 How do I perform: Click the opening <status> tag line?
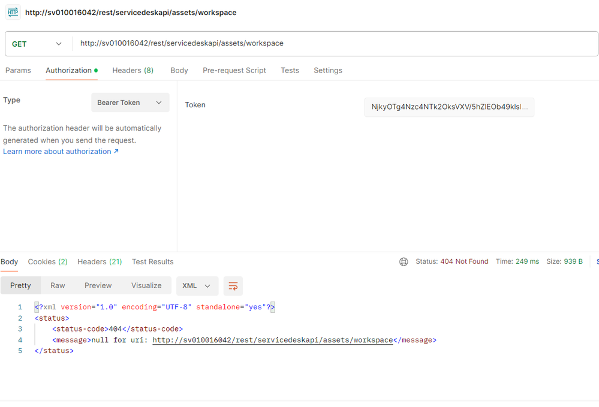pos(52,318)
